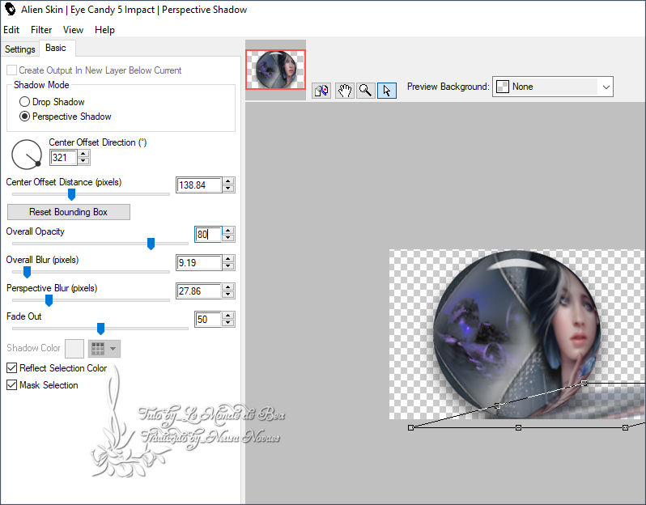Click the Fade Out slider handle
Image resolution: width=646 pixels, height=505 pixels.
100,329
